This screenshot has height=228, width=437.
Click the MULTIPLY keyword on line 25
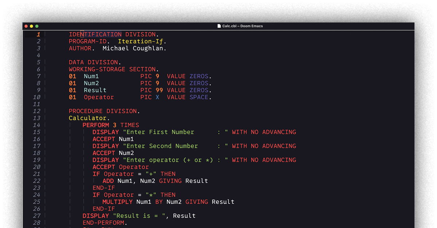click(x=118, y=202)
